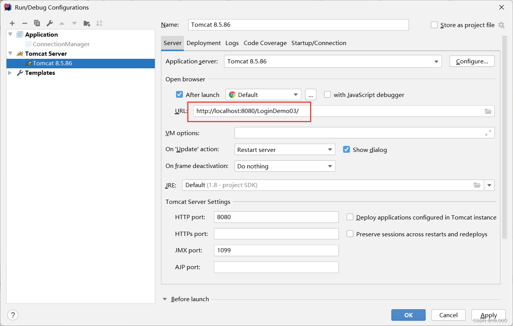The image size is (513, 326).
Task: Click the Cancel button
Action: pos(449,315)
